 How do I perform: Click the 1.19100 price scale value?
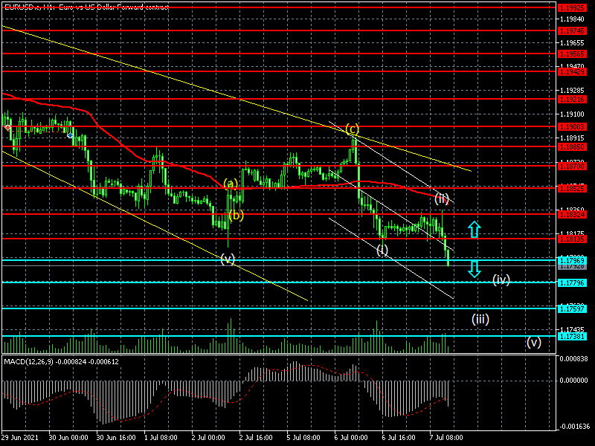tap(572, 114)
